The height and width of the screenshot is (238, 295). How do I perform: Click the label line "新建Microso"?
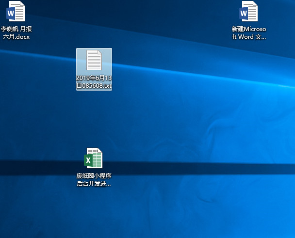coord(249,29)
